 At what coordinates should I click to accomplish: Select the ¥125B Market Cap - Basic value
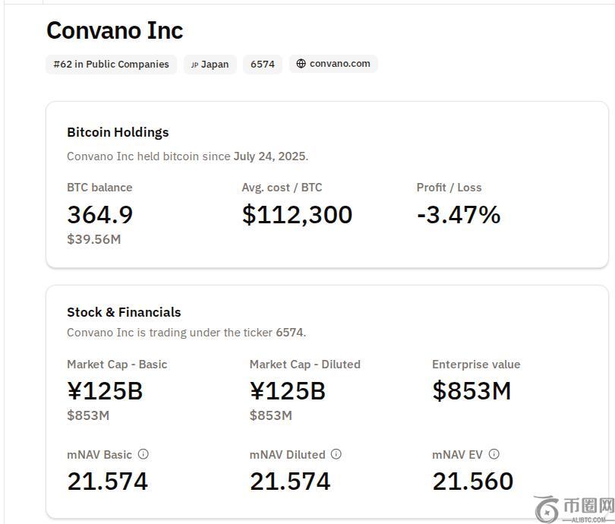[x=105, y=391]
